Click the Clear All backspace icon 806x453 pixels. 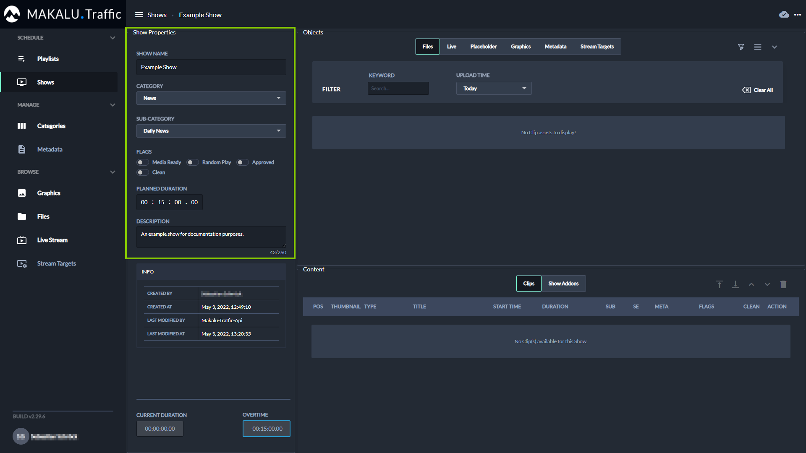tap(746, 90)
